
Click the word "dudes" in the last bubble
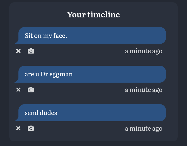point(48,113)
